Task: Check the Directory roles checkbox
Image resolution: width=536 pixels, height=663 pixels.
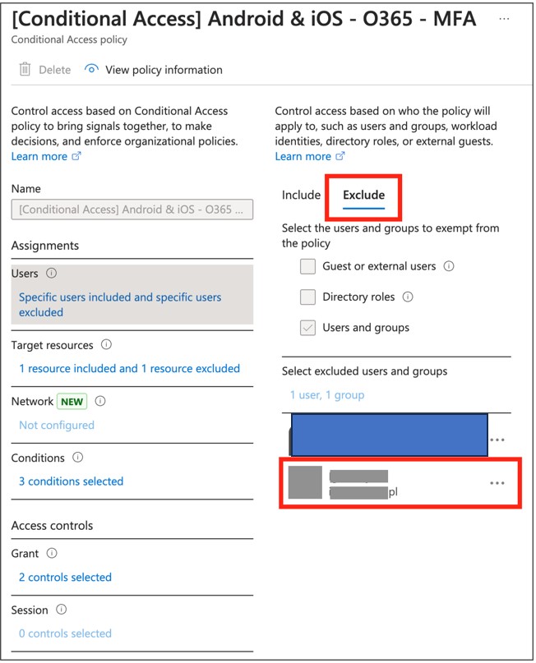Action: (x=307, y=297)
